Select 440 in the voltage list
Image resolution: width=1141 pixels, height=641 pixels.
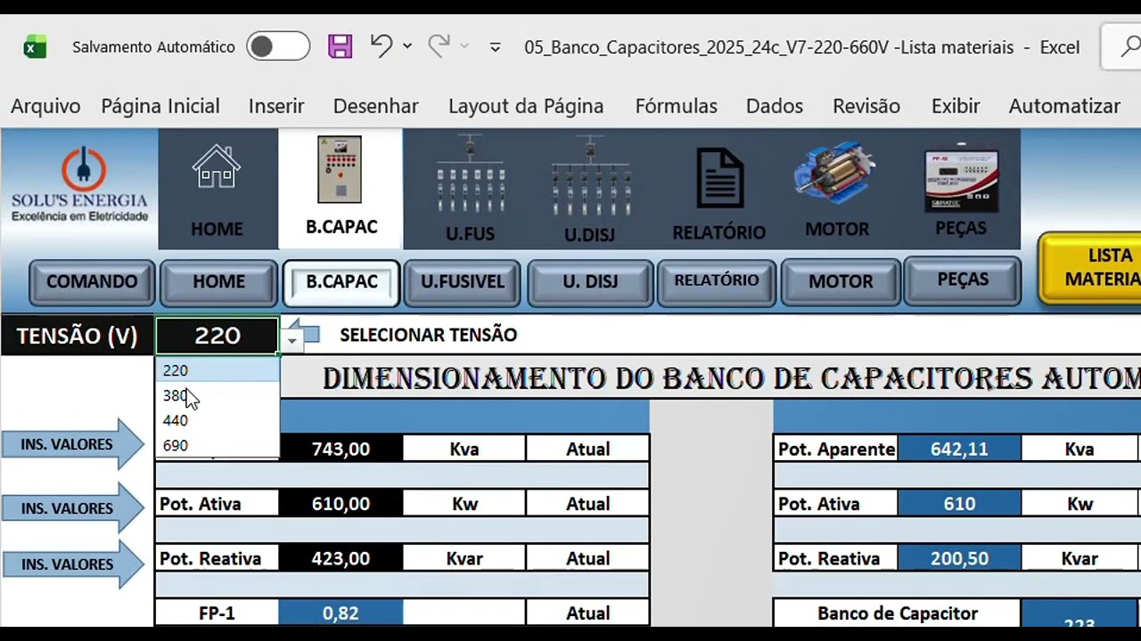(x=218, y=420)
